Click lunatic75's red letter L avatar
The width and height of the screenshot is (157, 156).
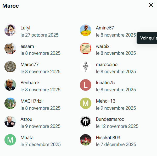coord(86,85)
